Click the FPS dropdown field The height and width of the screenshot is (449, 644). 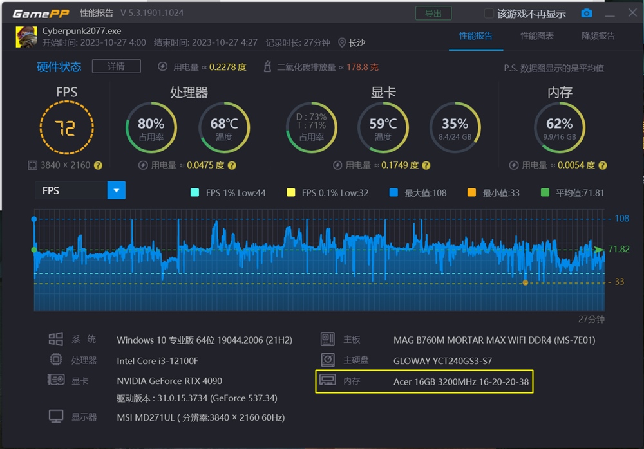[80, 190]
